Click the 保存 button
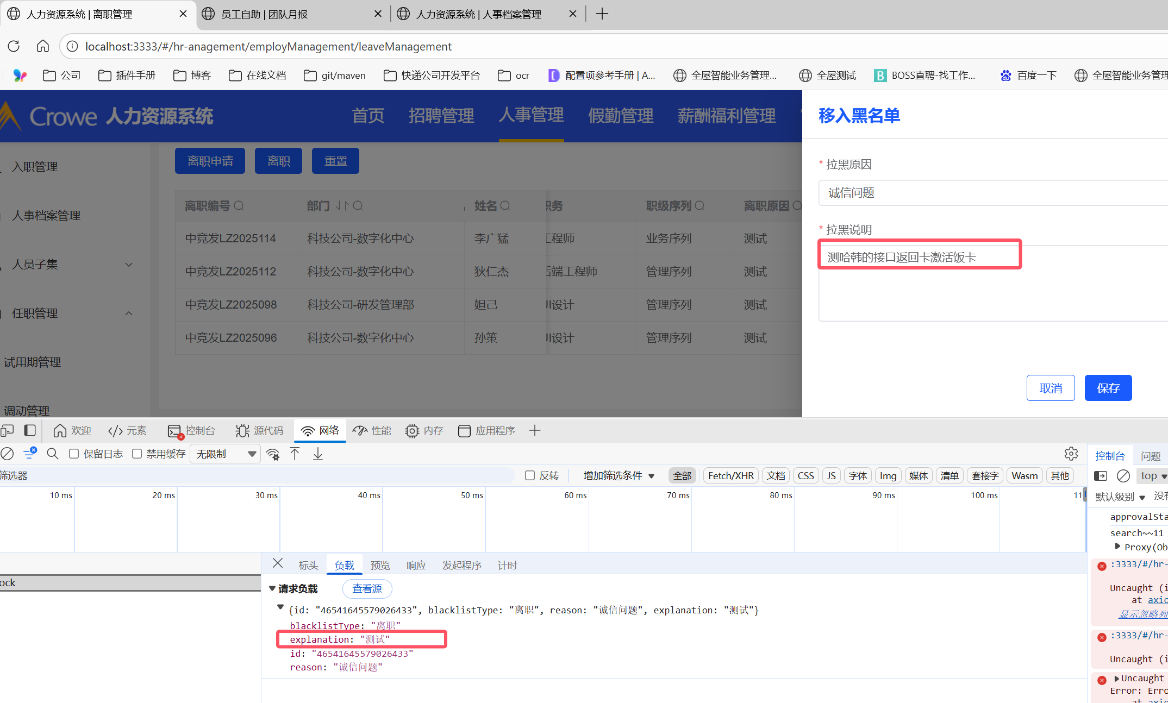The image size is (1168, 703). 1108,388
